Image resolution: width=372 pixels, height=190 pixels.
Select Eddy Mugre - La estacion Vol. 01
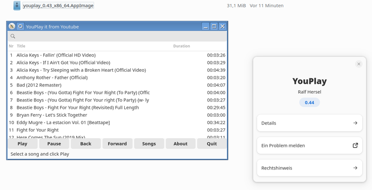117,123
